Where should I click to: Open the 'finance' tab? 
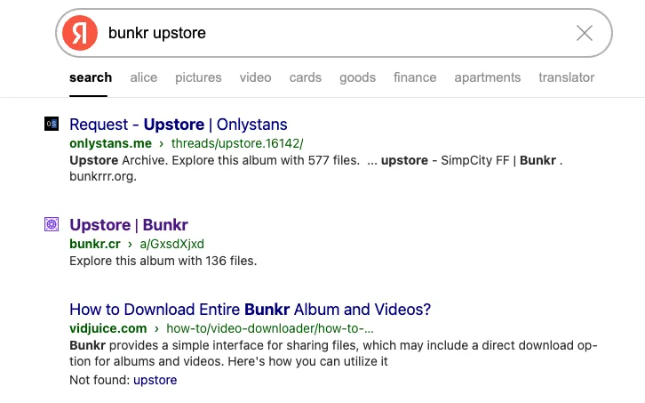pyautogui.click(x=415, y=77)
